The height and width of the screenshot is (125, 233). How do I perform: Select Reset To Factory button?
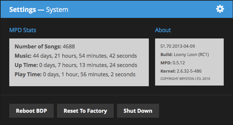[x=85, y=111]
